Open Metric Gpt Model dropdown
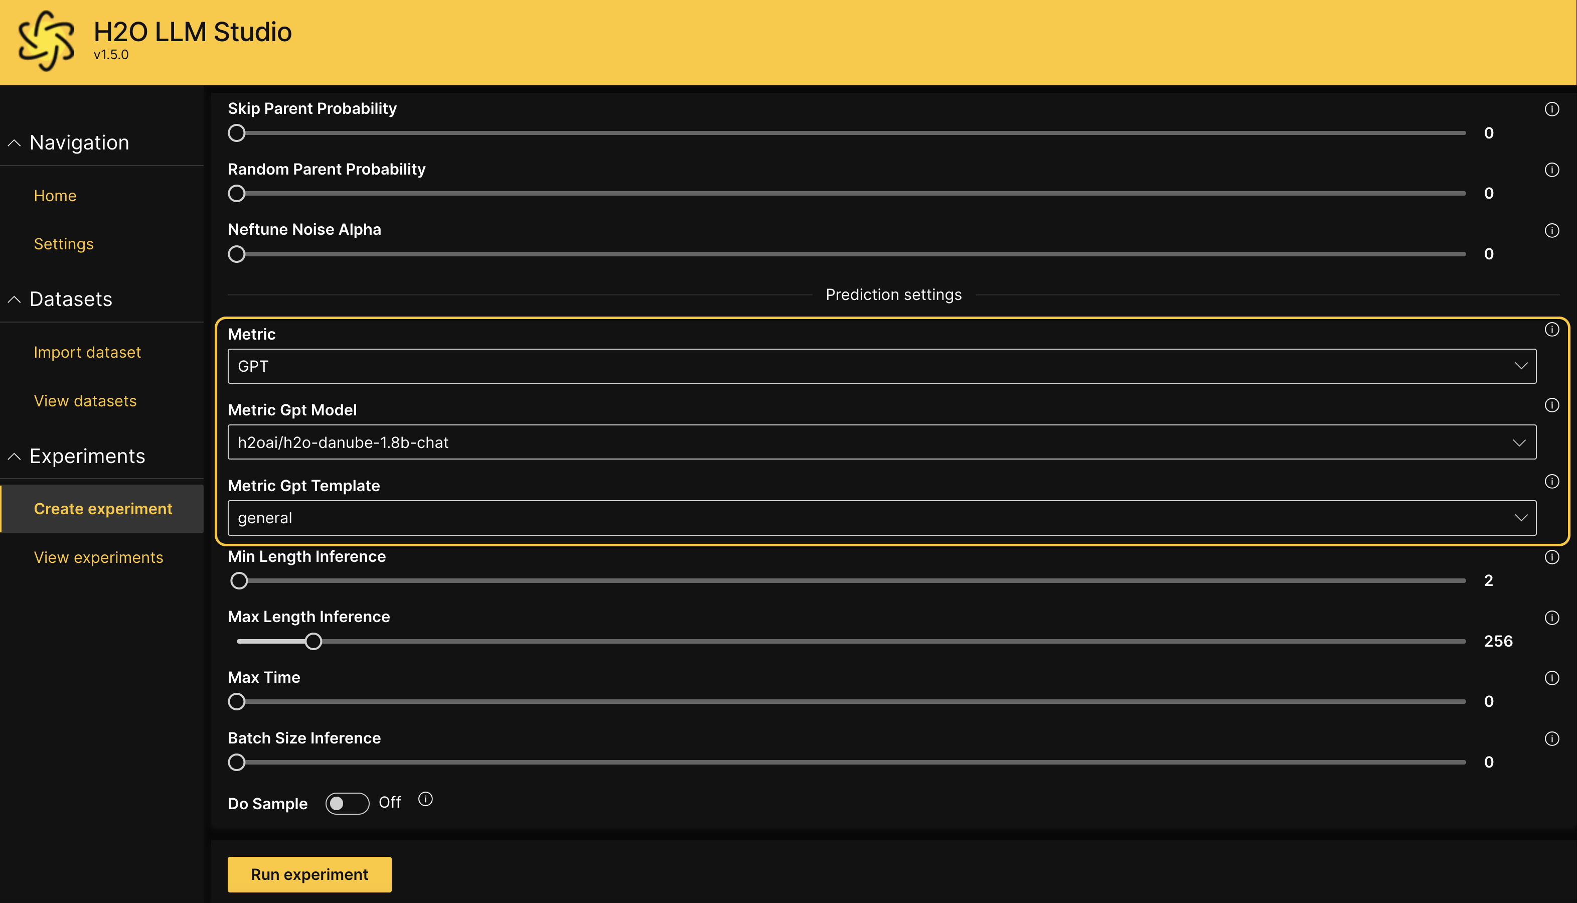 (x=881, y=442)
